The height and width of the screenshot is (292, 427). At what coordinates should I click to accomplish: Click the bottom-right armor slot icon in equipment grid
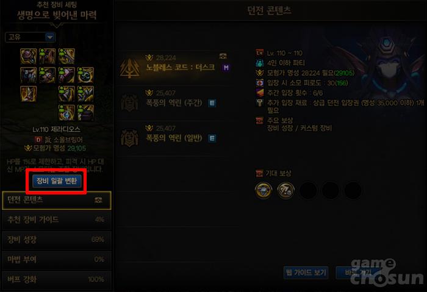coord(85,113)
